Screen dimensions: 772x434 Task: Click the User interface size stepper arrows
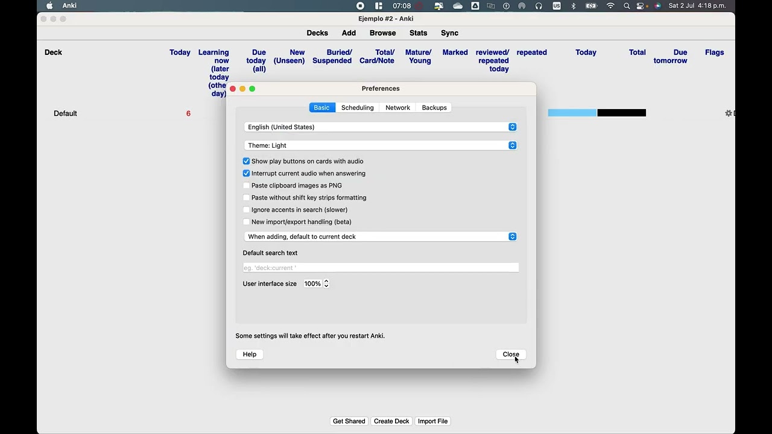(326, 283)
